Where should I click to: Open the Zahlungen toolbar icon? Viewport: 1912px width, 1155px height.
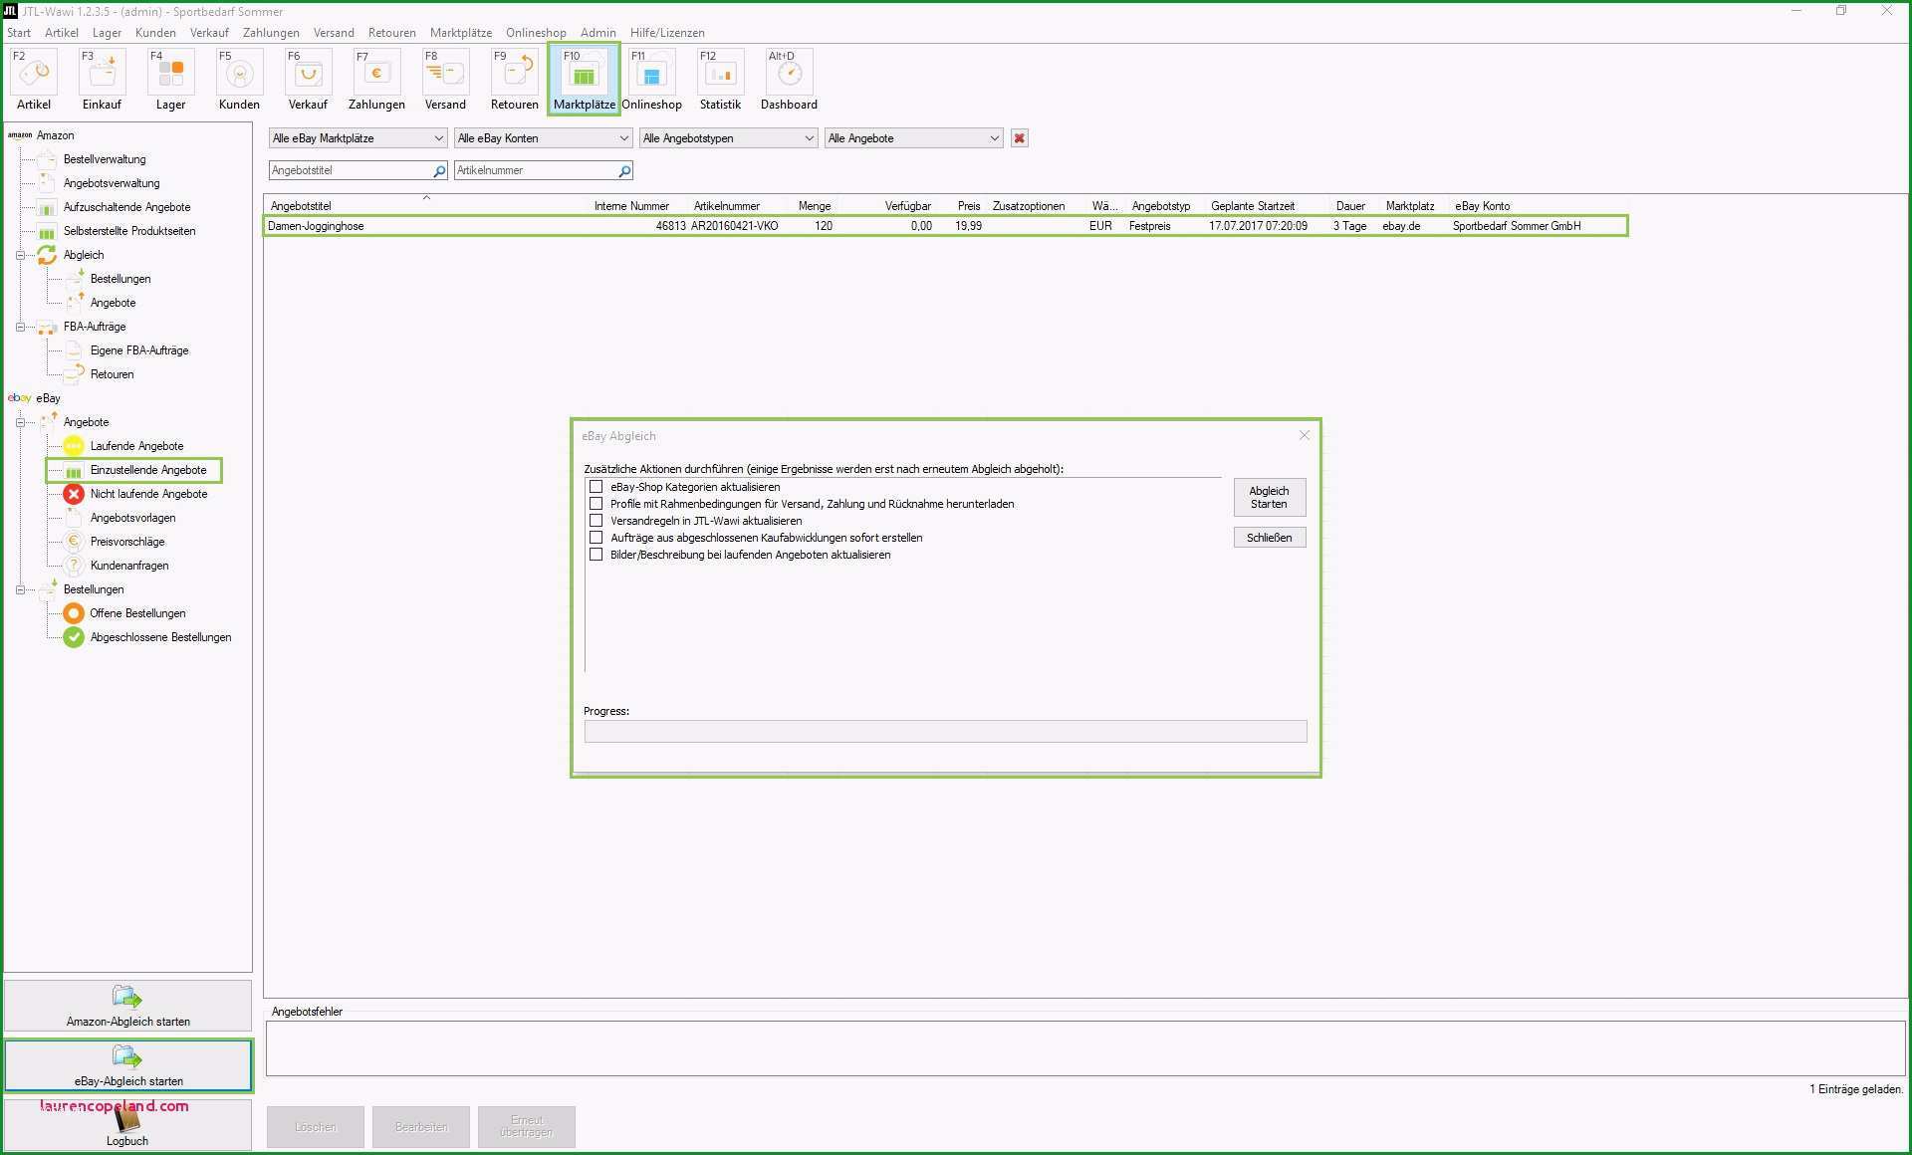coord(376,80)
